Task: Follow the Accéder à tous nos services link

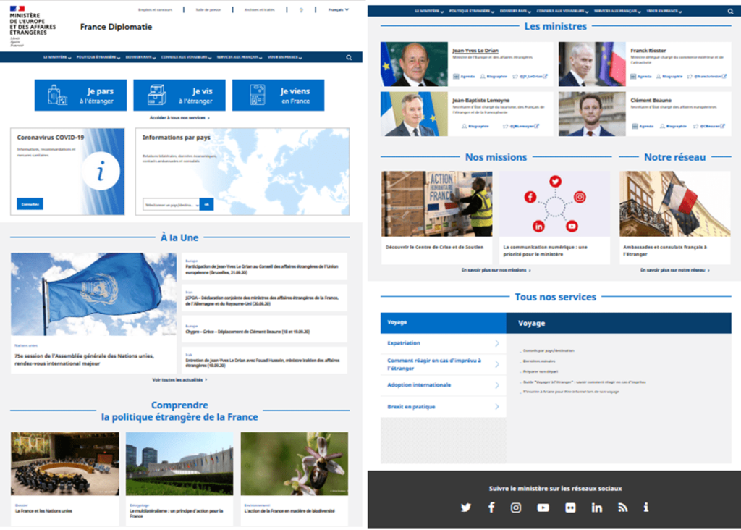Action: click(179, 117)
